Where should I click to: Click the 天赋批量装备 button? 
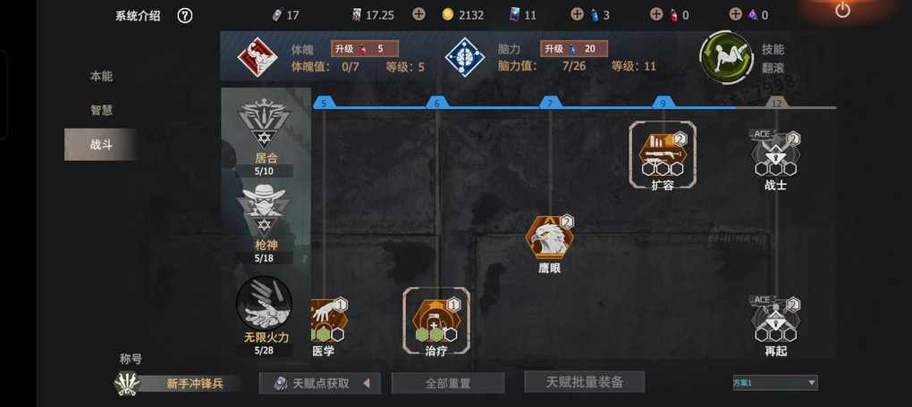click(585, 382)
